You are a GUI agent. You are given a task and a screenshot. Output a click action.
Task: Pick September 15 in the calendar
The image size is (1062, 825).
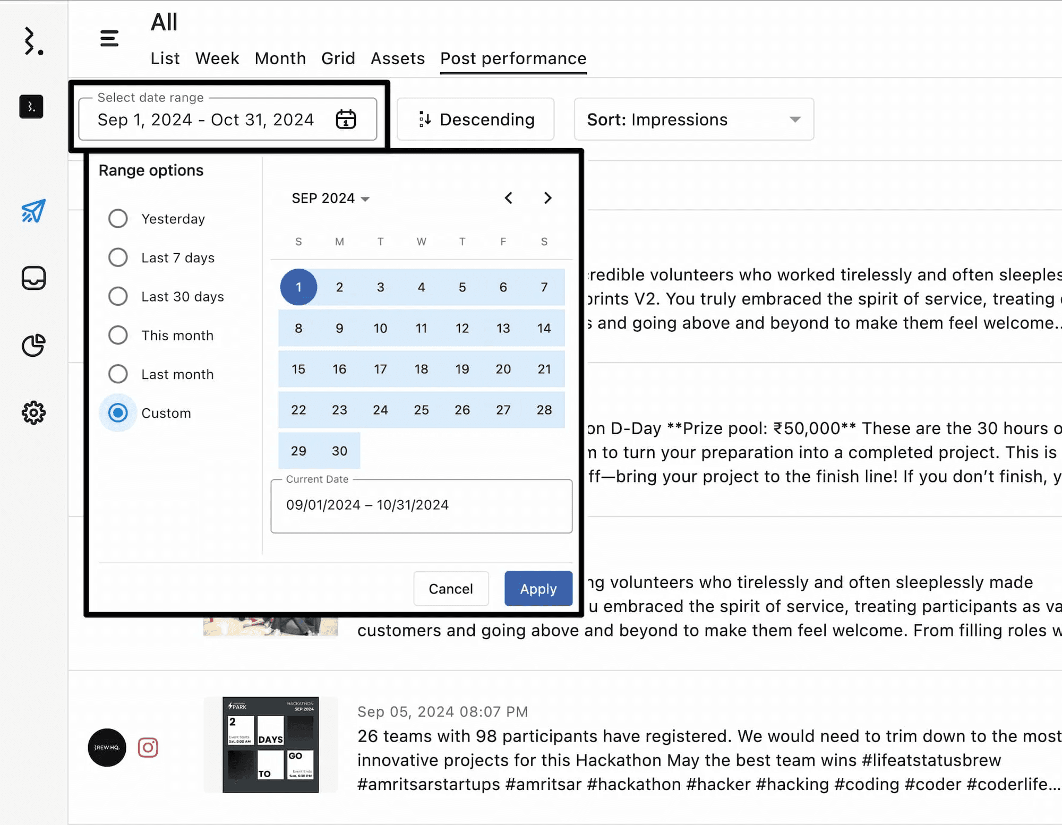click(298, 369)
